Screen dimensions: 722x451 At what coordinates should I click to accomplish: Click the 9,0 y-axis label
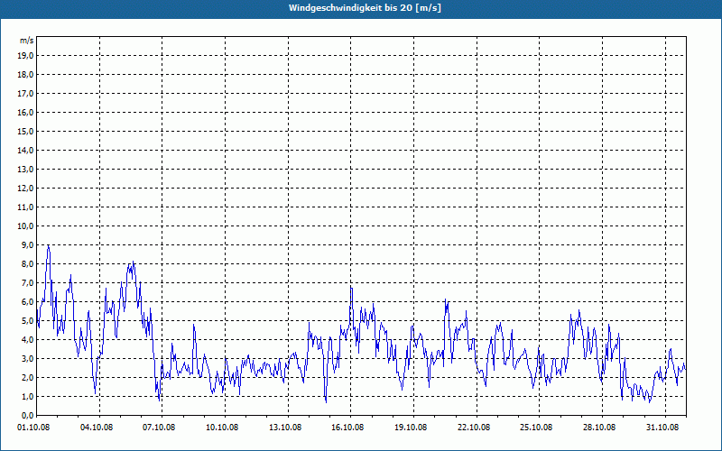(x=27, y=244)
